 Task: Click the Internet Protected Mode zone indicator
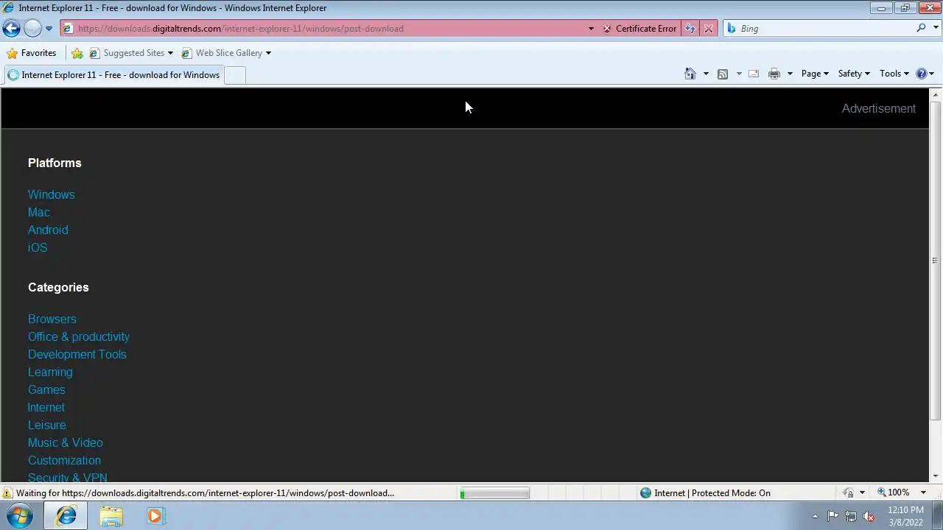point(705,493)
